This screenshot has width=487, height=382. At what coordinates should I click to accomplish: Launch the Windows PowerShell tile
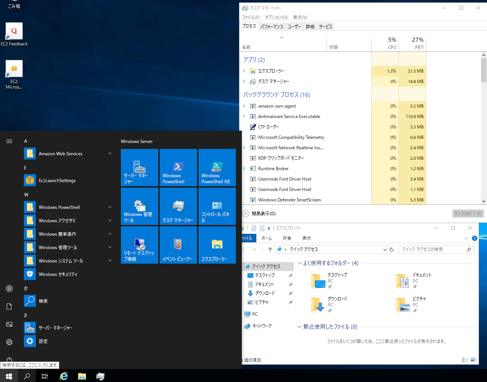(178, 168)
